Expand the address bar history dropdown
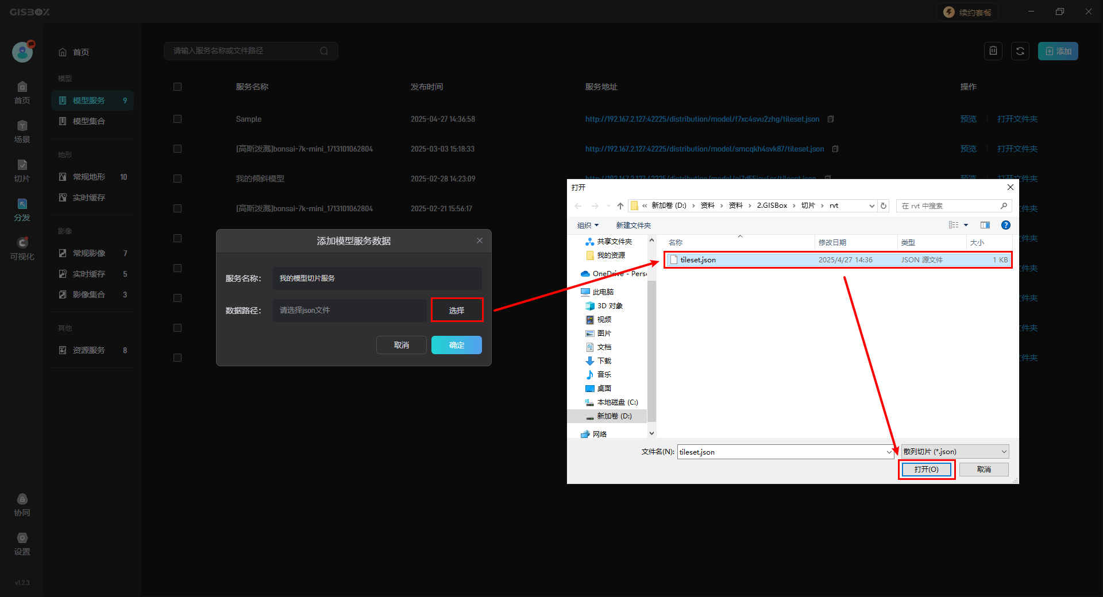The width and height of the screenshot is (1103, 597). (871, 206)
